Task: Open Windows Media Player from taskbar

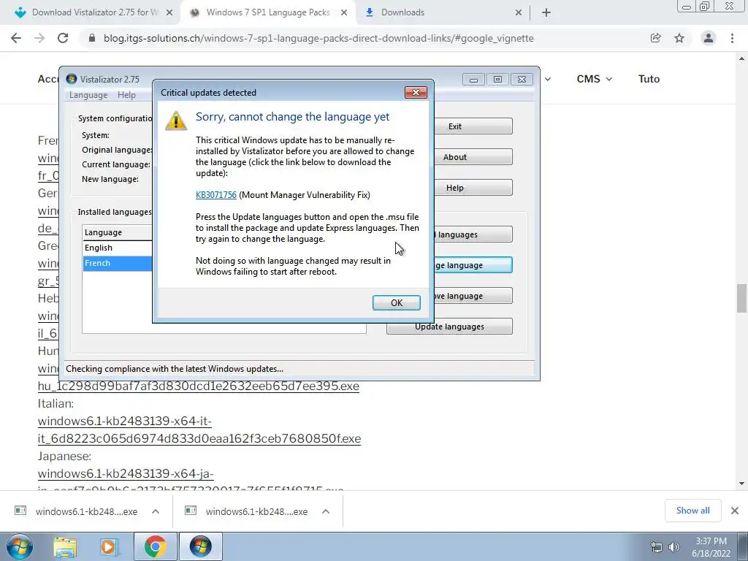Action: [x=108, y=546]
